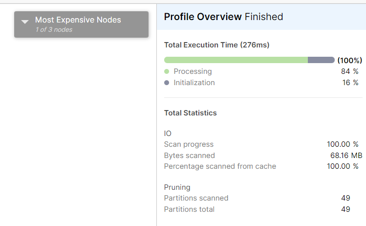The height and width of the screenshot is (226, 366).
Task: Click the Initialization label
Action: click(194, 83)
